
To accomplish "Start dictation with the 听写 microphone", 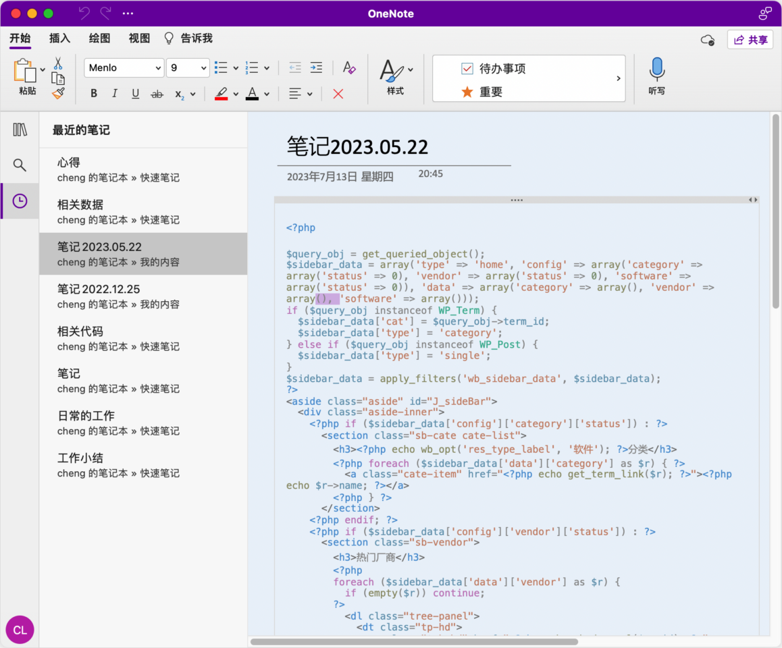I will click(657, 76).
